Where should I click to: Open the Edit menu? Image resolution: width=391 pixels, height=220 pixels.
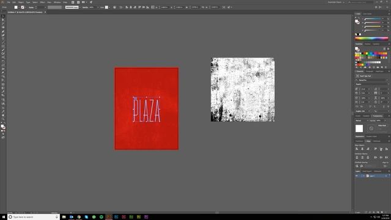[x=14, y=2]
